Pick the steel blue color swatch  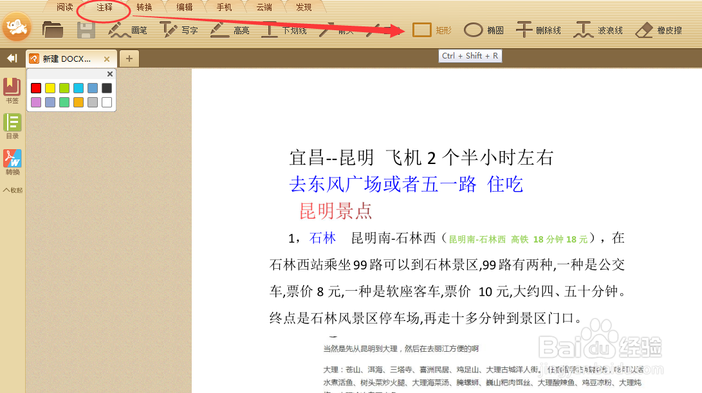93,87
